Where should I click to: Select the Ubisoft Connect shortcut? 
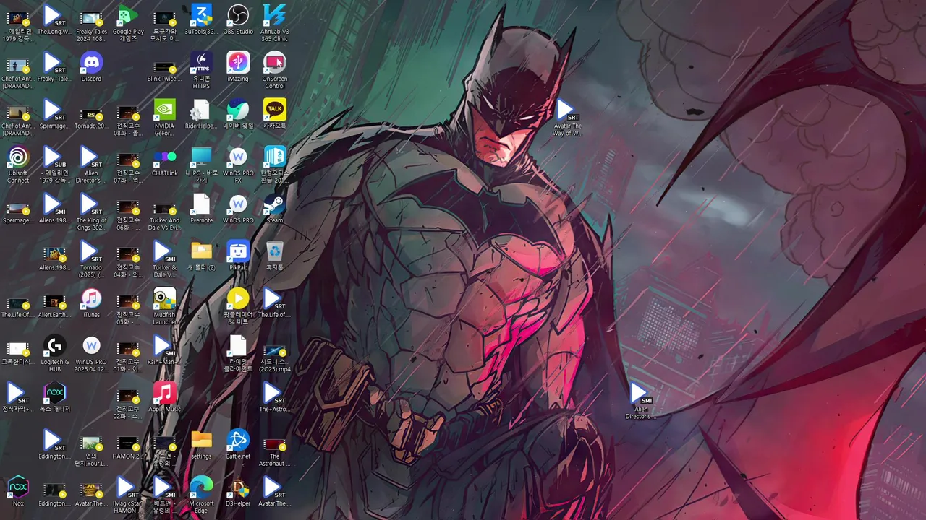(18, 165)
